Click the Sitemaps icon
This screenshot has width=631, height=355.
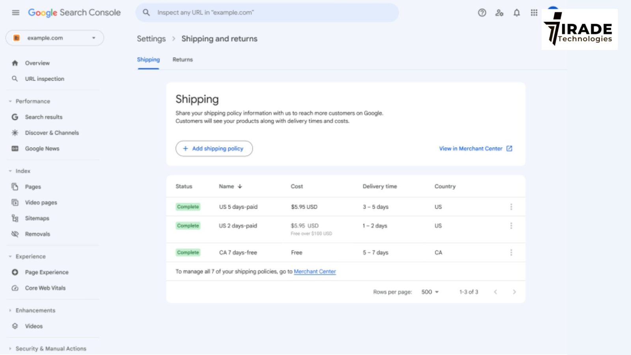point(15,218)
